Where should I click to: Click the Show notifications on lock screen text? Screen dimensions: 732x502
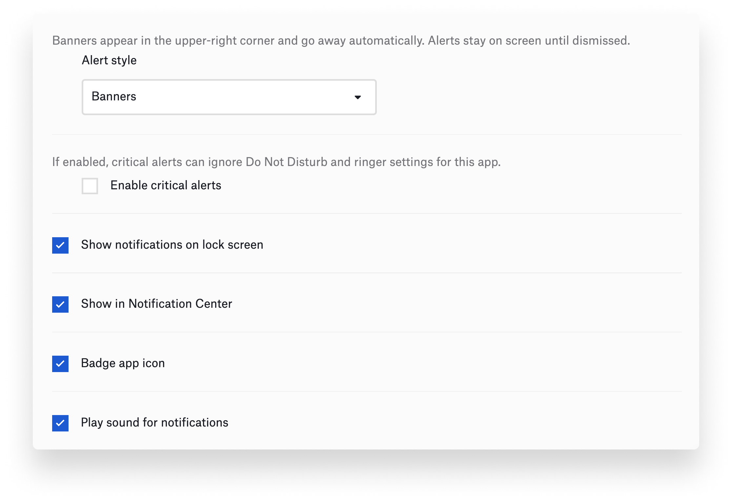[x=172, y=244]
